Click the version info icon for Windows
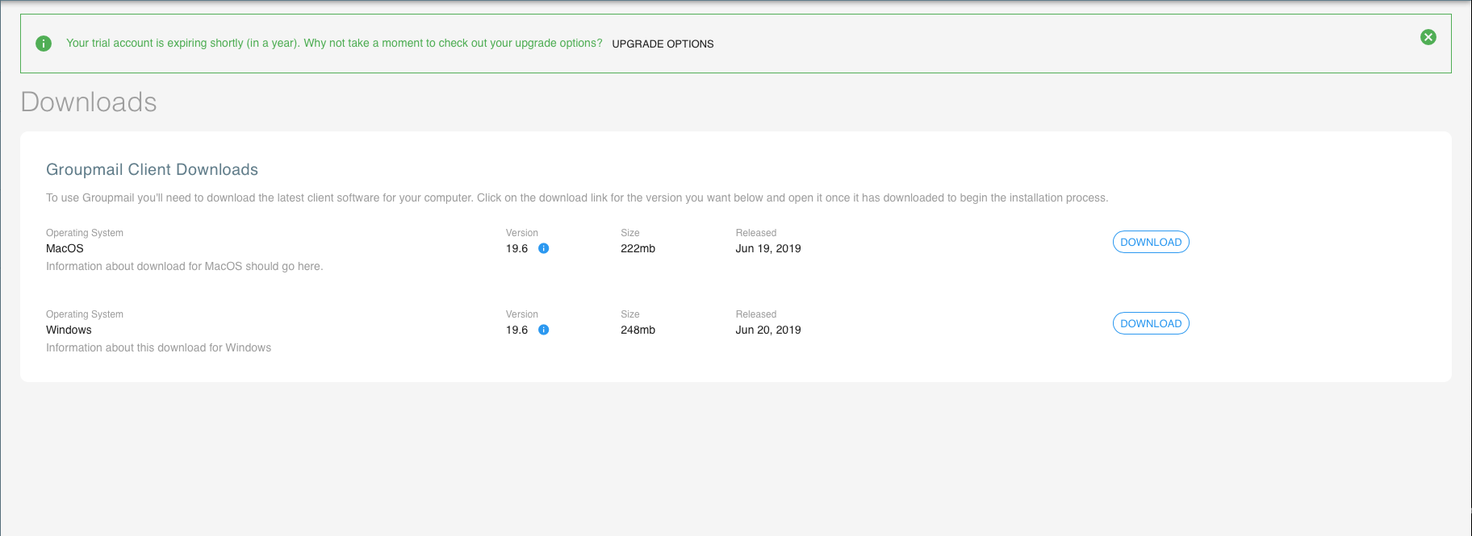Image resolution: width=1472 pixels, height=536 pixels. coord(543,330)
